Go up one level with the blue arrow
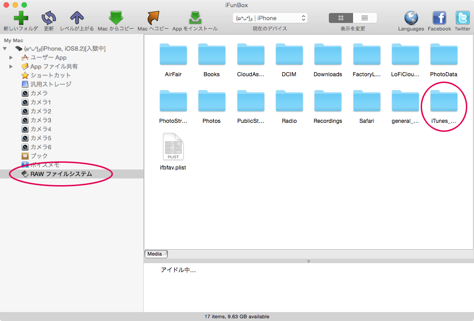This screenshot has width=474, height=321. [x=77, y=18]
